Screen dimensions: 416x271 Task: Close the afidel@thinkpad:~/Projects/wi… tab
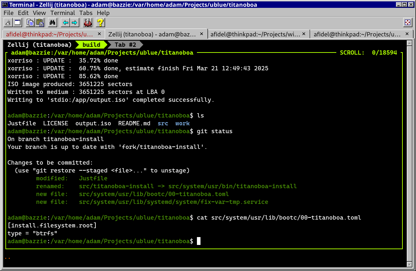(304, 34)
